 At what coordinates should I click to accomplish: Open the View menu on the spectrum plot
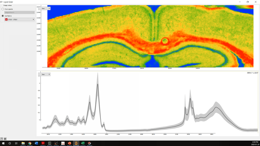coord(45,74)
